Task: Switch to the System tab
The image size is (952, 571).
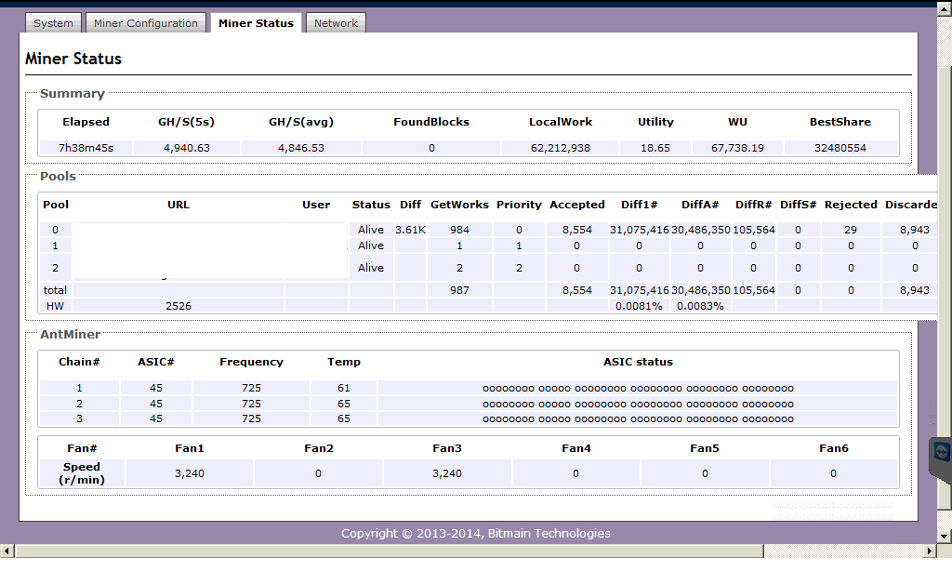Action: click(x=53, y=23)
